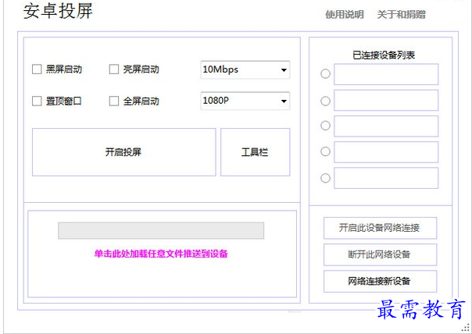This screenshot has height=334, width=472.
Task: Select the fifth device radio button
Action: click(x=325, y=178)
